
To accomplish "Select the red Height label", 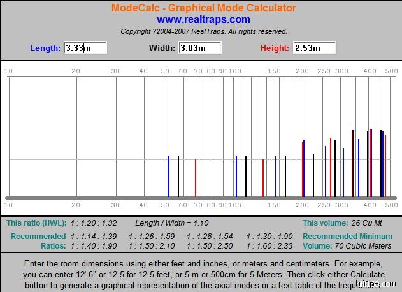I will 275,48.
